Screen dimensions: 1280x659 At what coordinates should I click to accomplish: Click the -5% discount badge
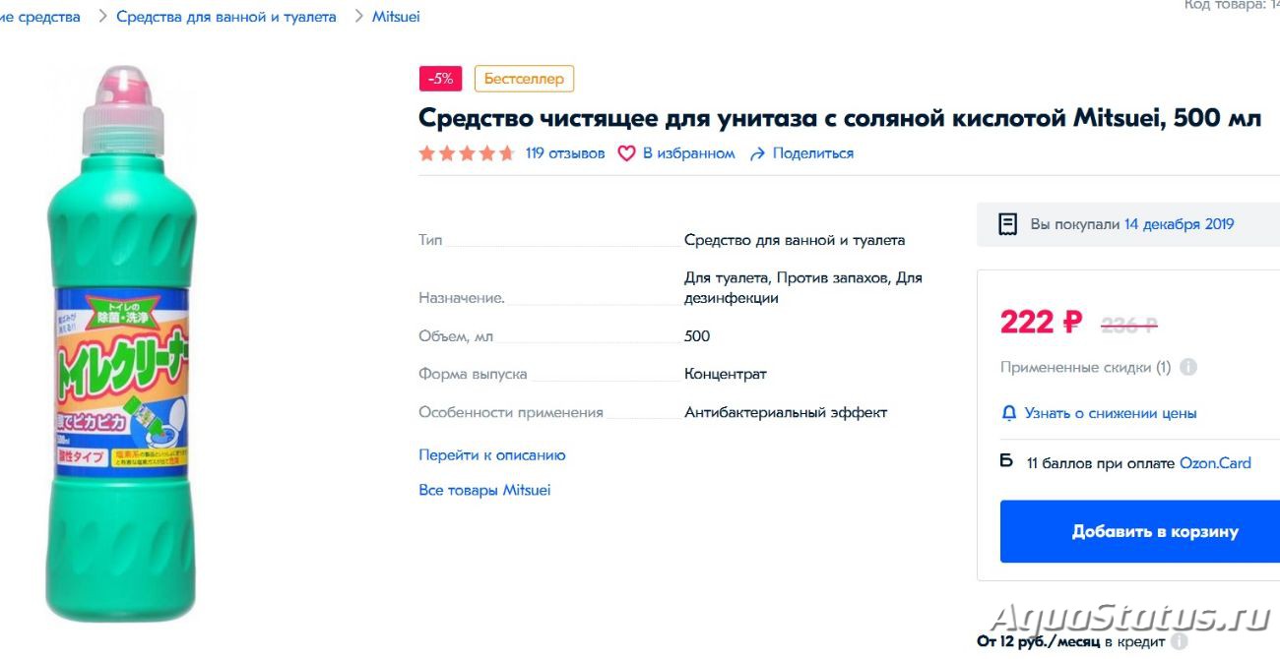point(441,79)
